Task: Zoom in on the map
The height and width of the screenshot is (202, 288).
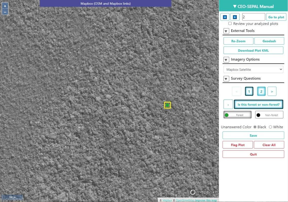Action: (5, 6)
